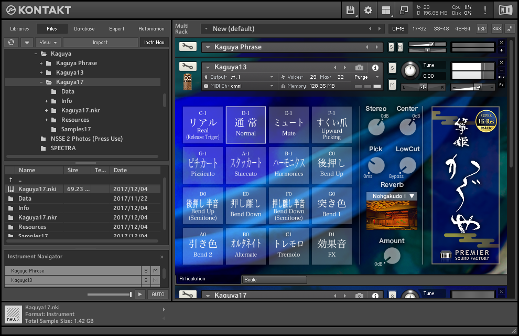
Task: Go to previous instrument on Kaguya13
Action: click(336, 67)
